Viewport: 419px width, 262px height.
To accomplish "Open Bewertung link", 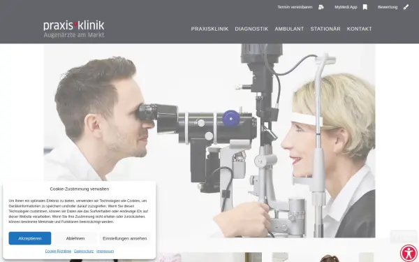I will pos(388,7).
